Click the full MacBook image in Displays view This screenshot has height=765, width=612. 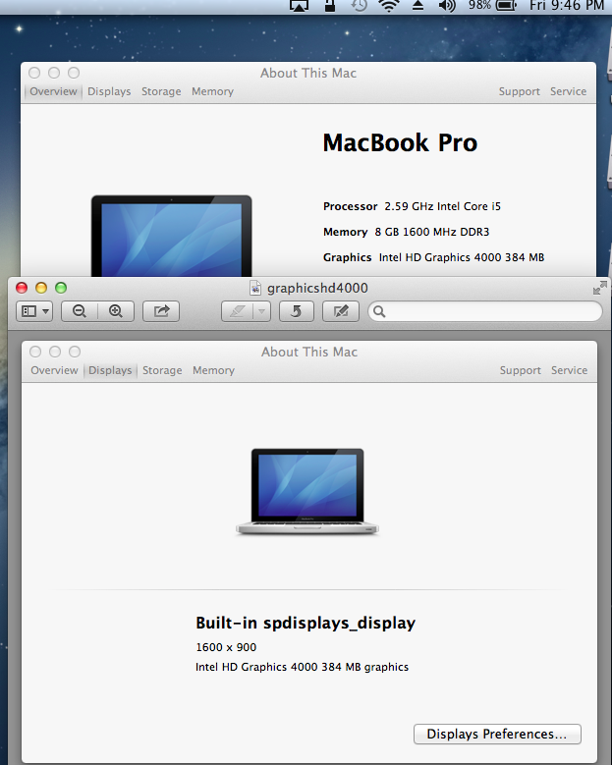307,492
